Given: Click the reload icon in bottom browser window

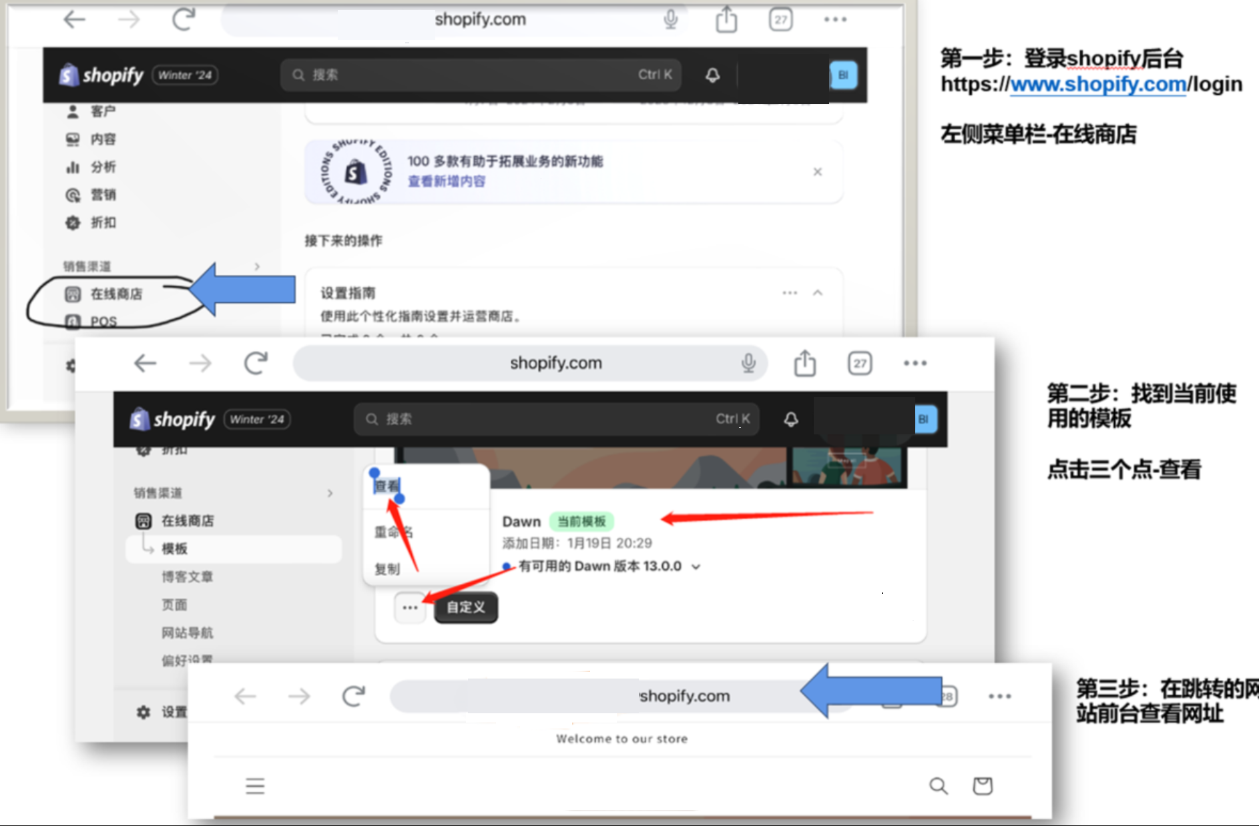Looking at the screenshot, I should (353, 697).
